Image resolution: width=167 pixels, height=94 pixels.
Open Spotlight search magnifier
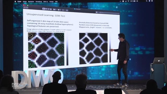click(147, 1)
